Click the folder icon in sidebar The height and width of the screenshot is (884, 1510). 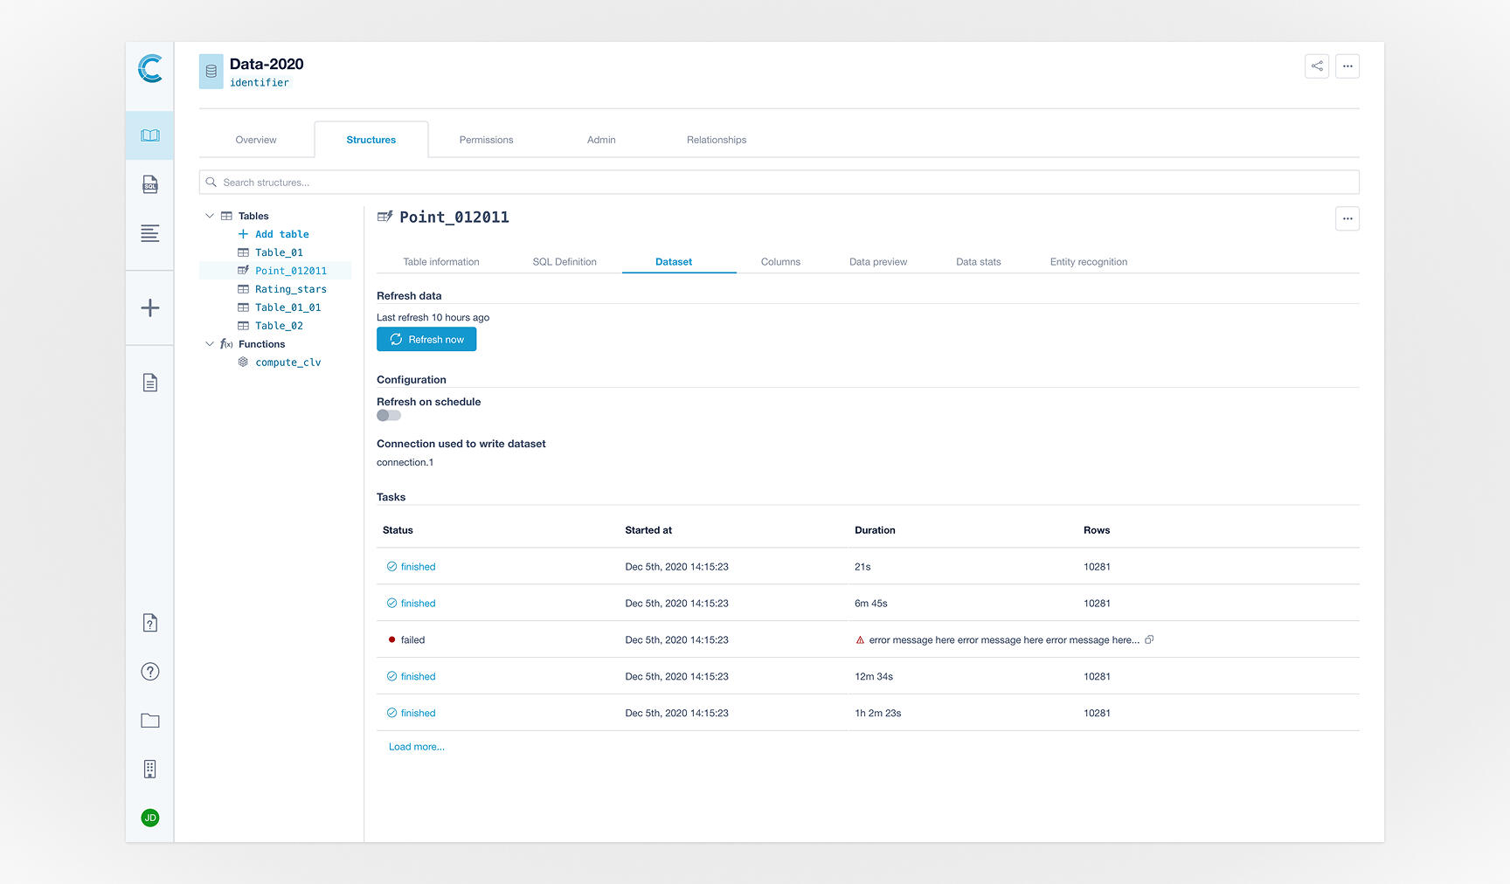(150, 721)
